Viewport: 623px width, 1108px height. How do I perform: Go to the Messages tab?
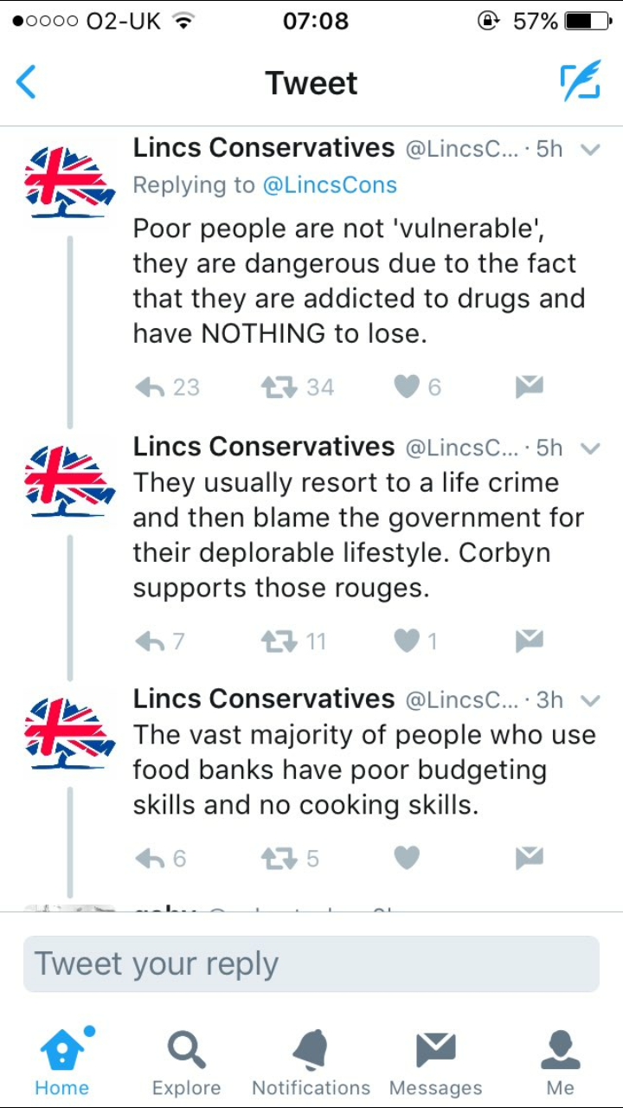click(435, 1062)
